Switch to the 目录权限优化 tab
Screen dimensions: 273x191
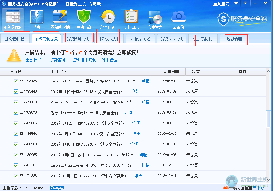tap(109, 39)
